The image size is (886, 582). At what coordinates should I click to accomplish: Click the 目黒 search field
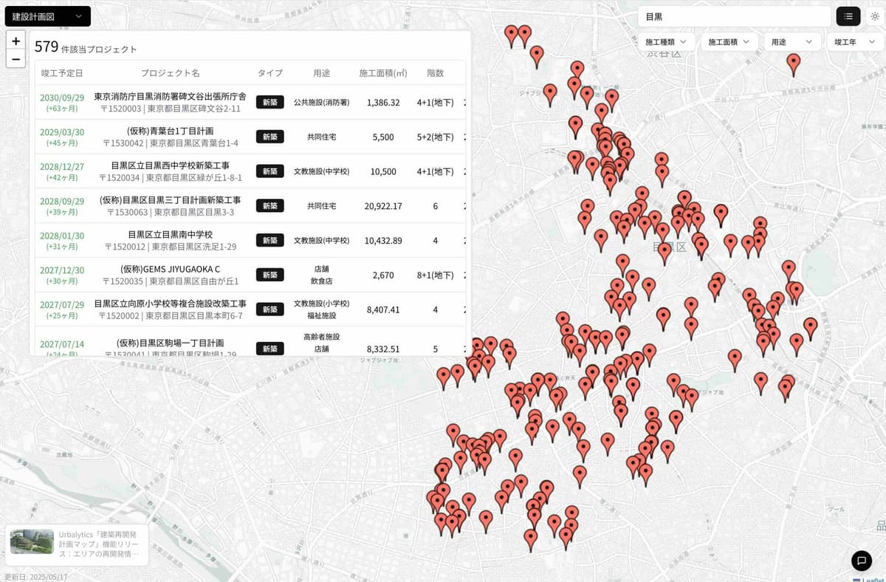pos(735,16)
